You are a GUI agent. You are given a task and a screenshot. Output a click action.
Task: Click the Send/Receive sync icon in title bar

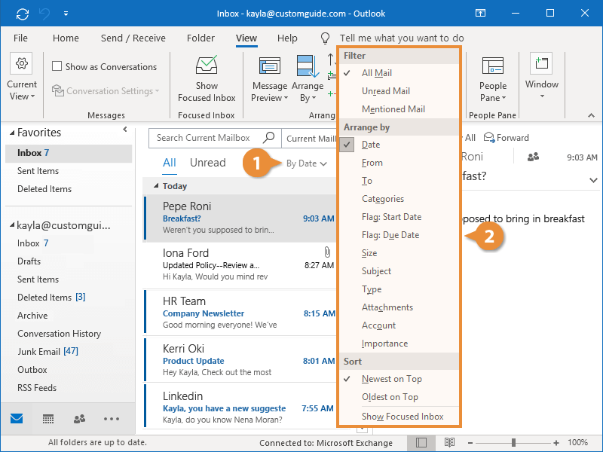23,14
